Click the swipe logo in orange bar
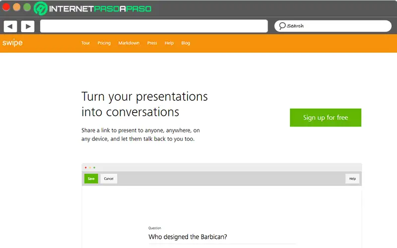This screenshot has height=248, width=397. [12, 43]
